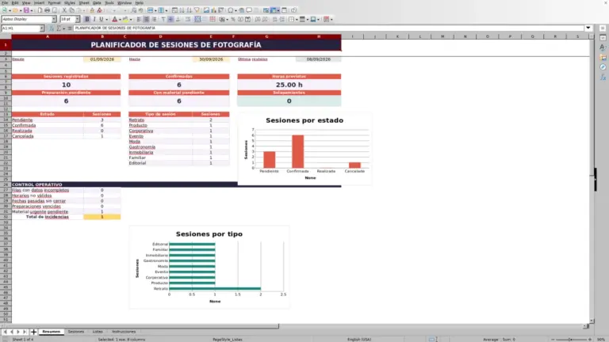Image resolution: width=609 pixels, height=342 pixels.
Task: Toggle align top button
Action: point(163,19)
